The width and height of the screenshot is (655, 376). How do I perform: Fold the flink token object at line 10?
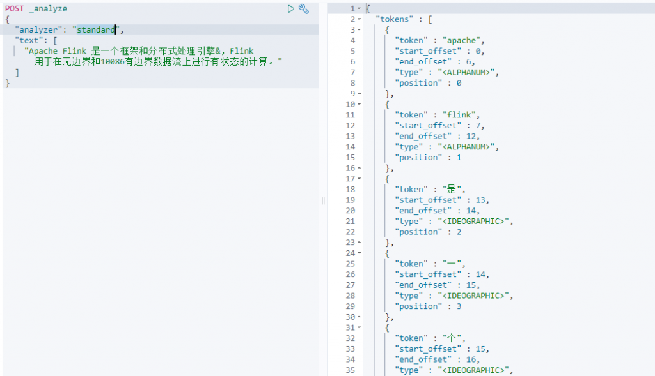tap(359, 104)
